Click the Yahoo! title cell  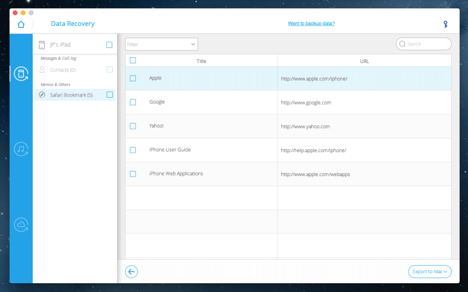(x=156, y=126)
